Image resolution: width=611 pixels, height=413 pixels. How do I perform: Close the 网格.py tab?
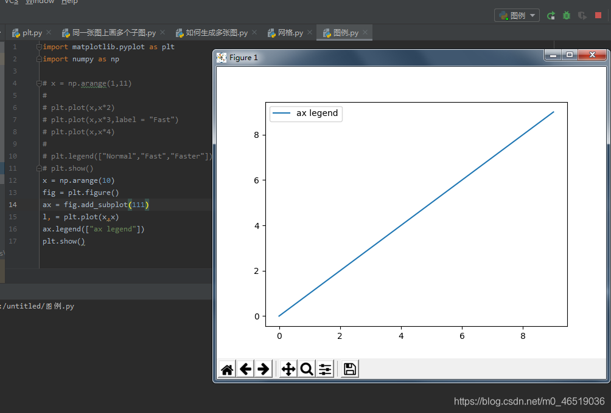click(x=310, y=33)
